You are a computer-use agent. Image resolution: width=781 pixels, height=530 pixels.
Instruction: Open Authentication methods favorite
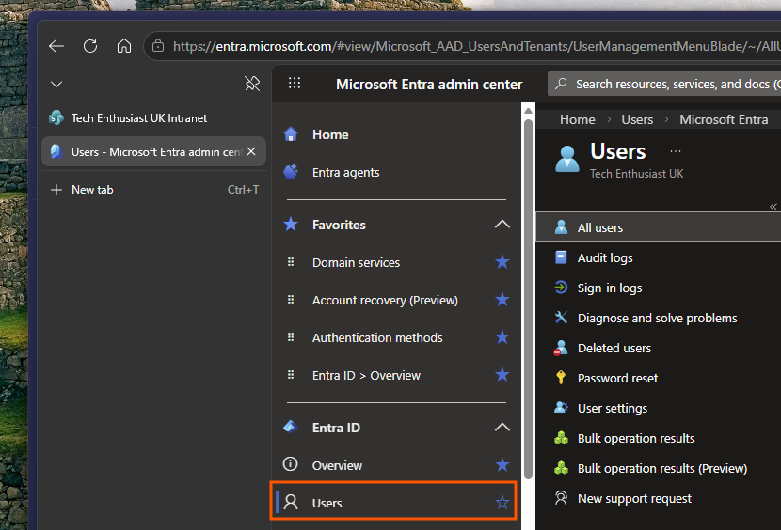377,338
